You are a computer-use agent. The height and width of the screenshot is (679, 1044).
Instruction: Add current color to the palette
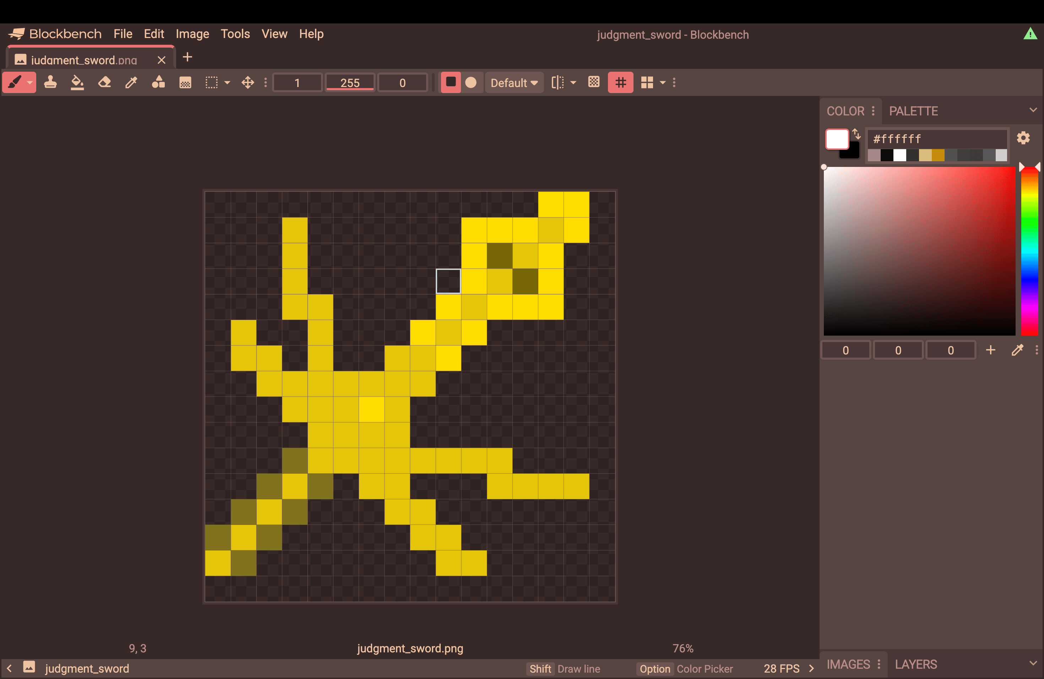point(990,350)
